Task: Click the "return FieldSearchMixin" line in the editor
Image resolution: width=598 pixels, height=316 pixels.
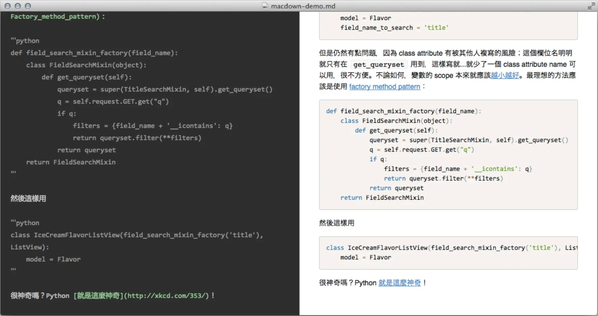Action: click(71, 162)
